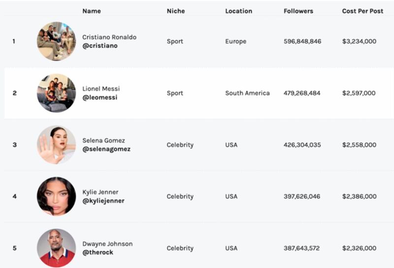Click the @leomessi handle
This screenshot has width=394, height=268.
coord(99,97)
